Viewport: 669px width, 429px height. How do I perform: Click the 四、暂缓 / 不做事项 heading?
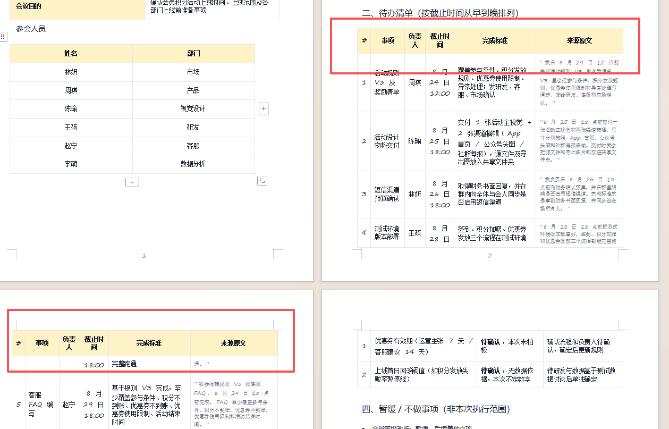point(436,409)
